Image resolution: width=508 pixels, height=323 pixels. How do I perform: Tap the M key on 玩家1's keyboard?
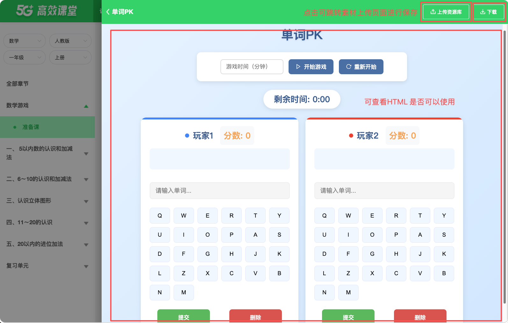pyautogui.click(x=184, y=292)
